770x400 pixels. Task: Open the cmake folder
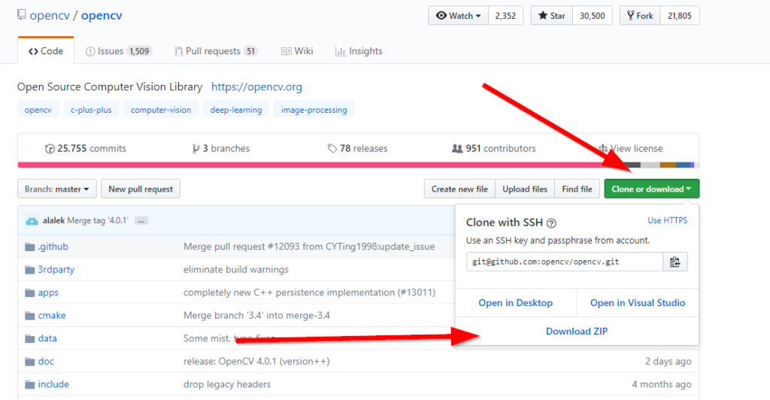(x=52, y=316)
